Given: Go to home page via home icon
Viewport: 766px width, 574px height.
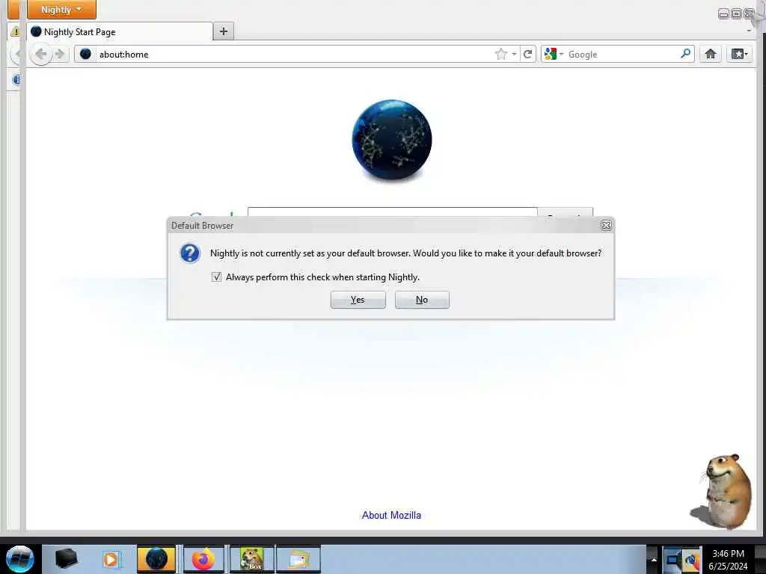Looking at the screenshot, I should click(711, 54).
